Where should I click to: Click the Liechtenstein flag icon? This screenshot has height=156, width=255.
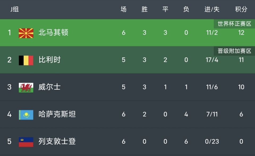point(26,142)
